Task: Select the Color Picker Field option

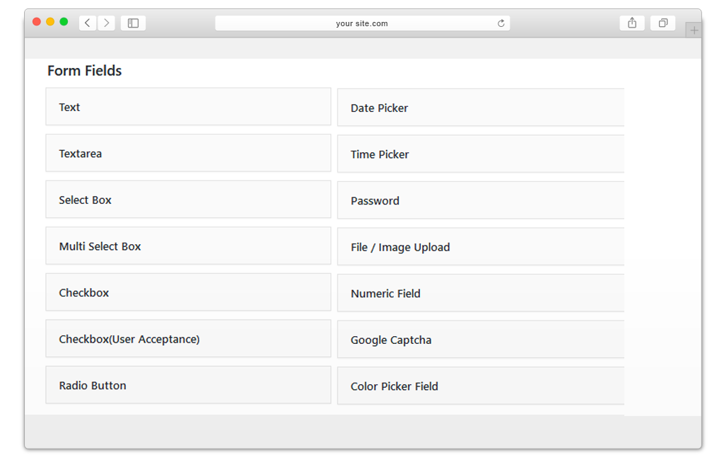Action: pos(481,386)
